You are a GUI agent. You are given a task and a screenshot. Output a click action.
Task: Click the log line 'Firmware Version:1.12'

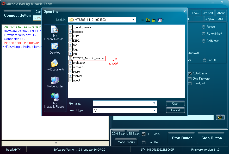pos(20,35)
